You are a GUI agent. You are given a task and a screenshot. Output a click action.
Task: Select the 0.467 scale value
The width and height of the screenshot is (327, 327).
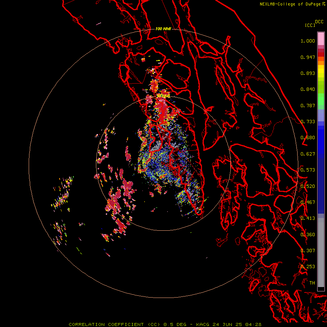point(308,202)
